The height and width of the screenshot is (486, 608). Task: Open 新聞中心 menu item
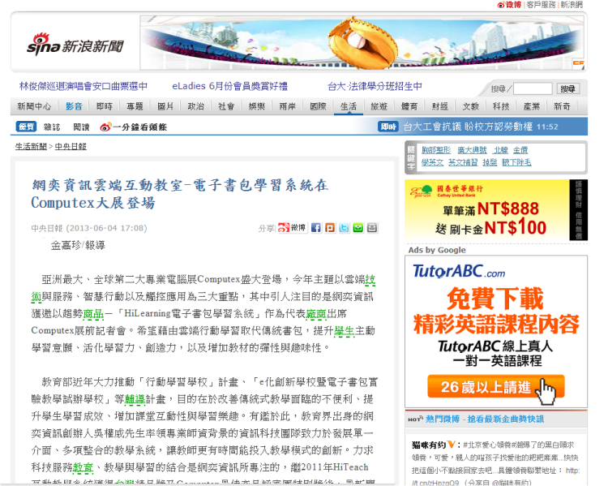click(x=34, y=106)
